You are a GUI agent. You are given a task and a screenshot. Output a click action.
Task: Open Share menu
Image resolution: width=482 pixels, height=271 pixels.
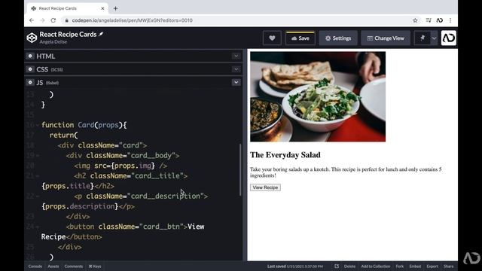(x=449, y=266)
